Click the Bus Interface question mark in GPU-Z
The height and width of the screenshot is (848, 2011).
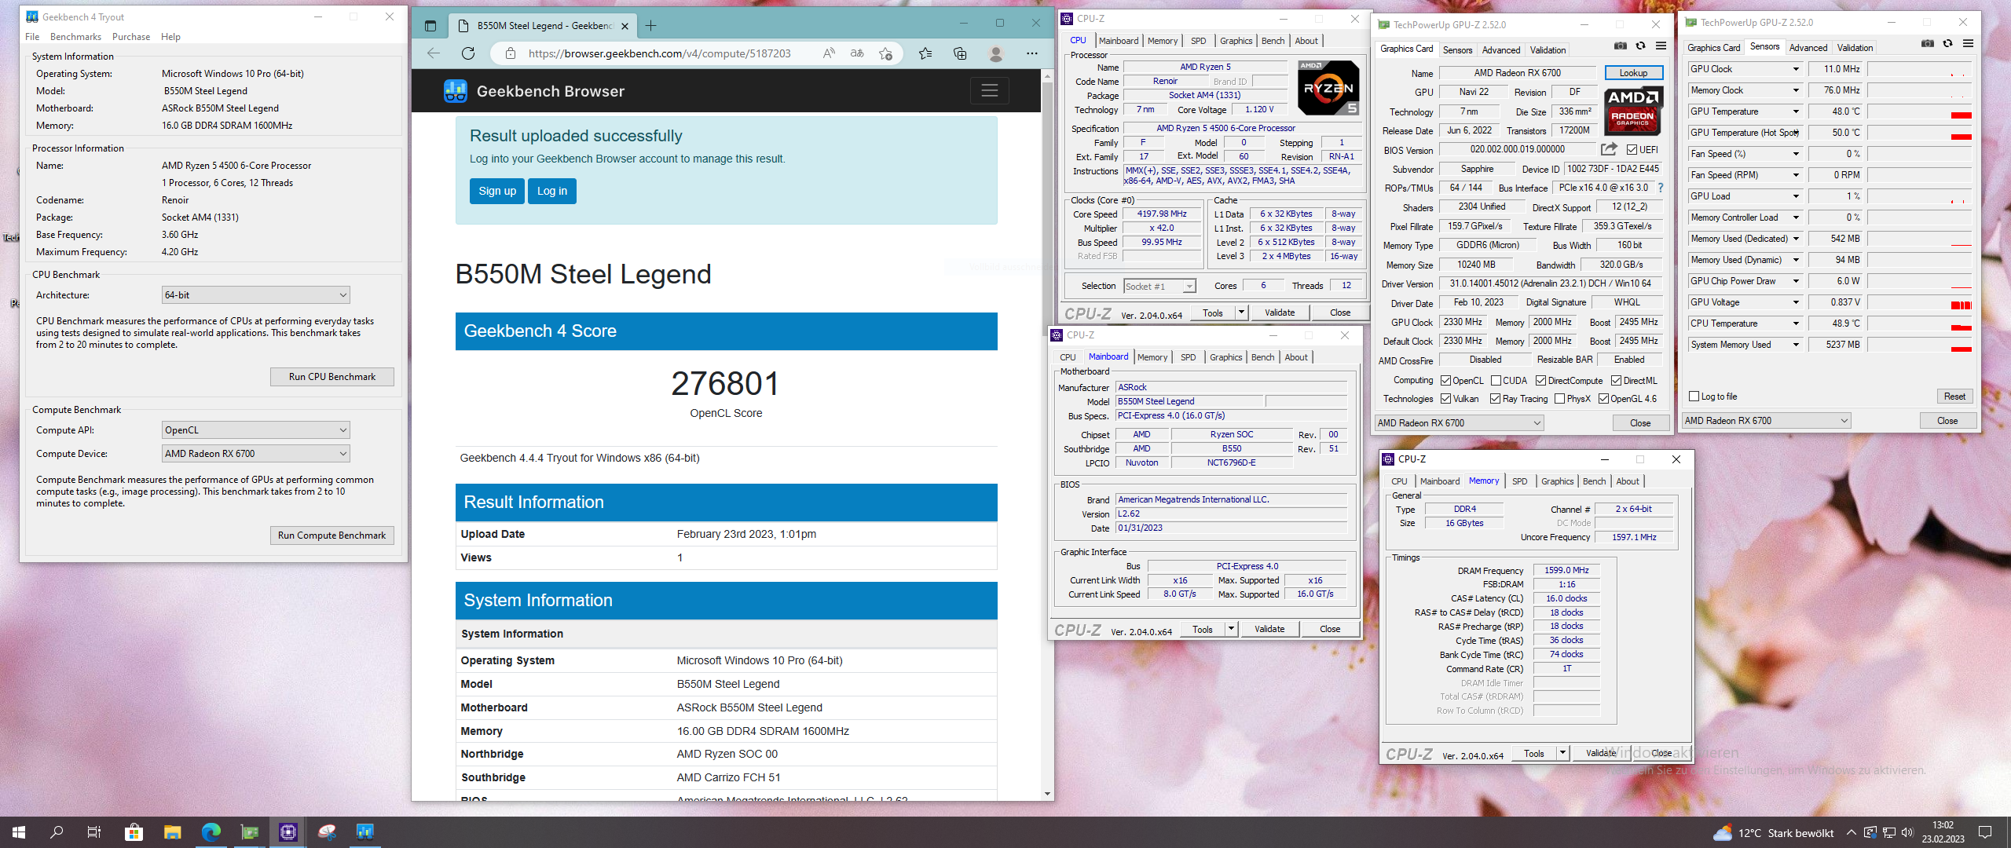pos(1660,188)
